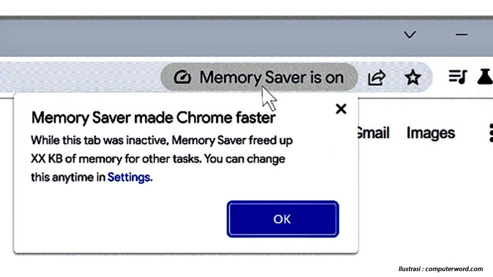Click the computerword.com illustration credit

point(440,269)
